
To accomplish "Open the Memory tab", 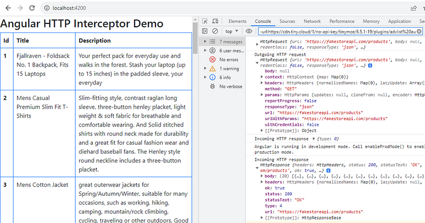I will click(x=371, y=21).
